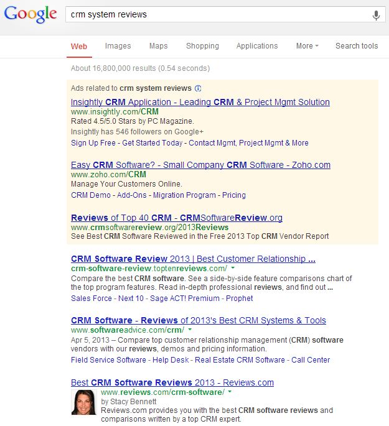Open Migration Program sitelink
Viewport: 389px width, 426px height.
[184, 195]
